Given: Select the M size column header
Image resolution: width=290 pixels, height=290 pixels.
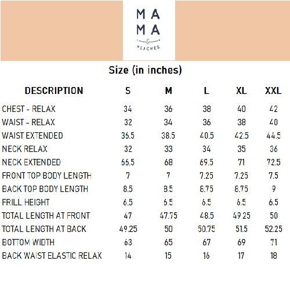Looking at the screenshot, I should 168,90.
